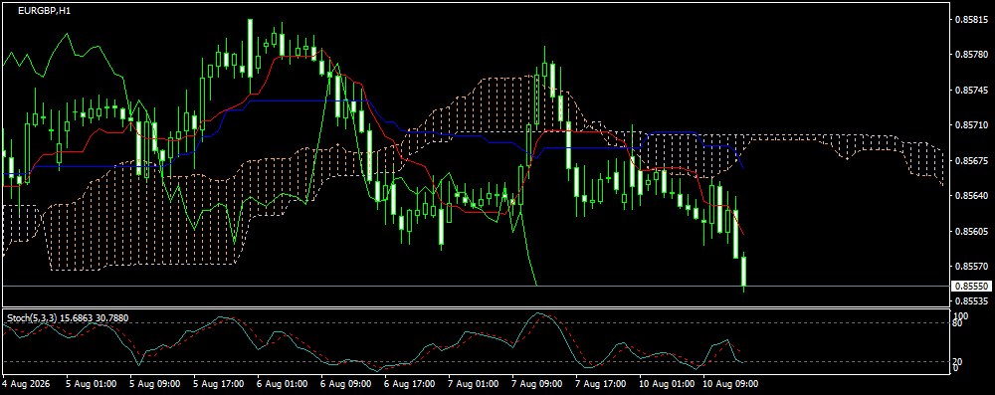Screen dimensions: 995x395
Task: Click the EURGBP,H1 chart title
Action: pos(44,11)
